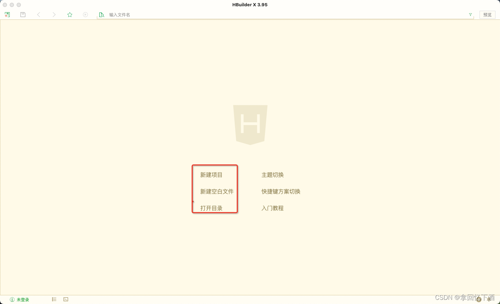The image size is (500, 304).
Task: Click the file search icon
Action: click(101, 15)
